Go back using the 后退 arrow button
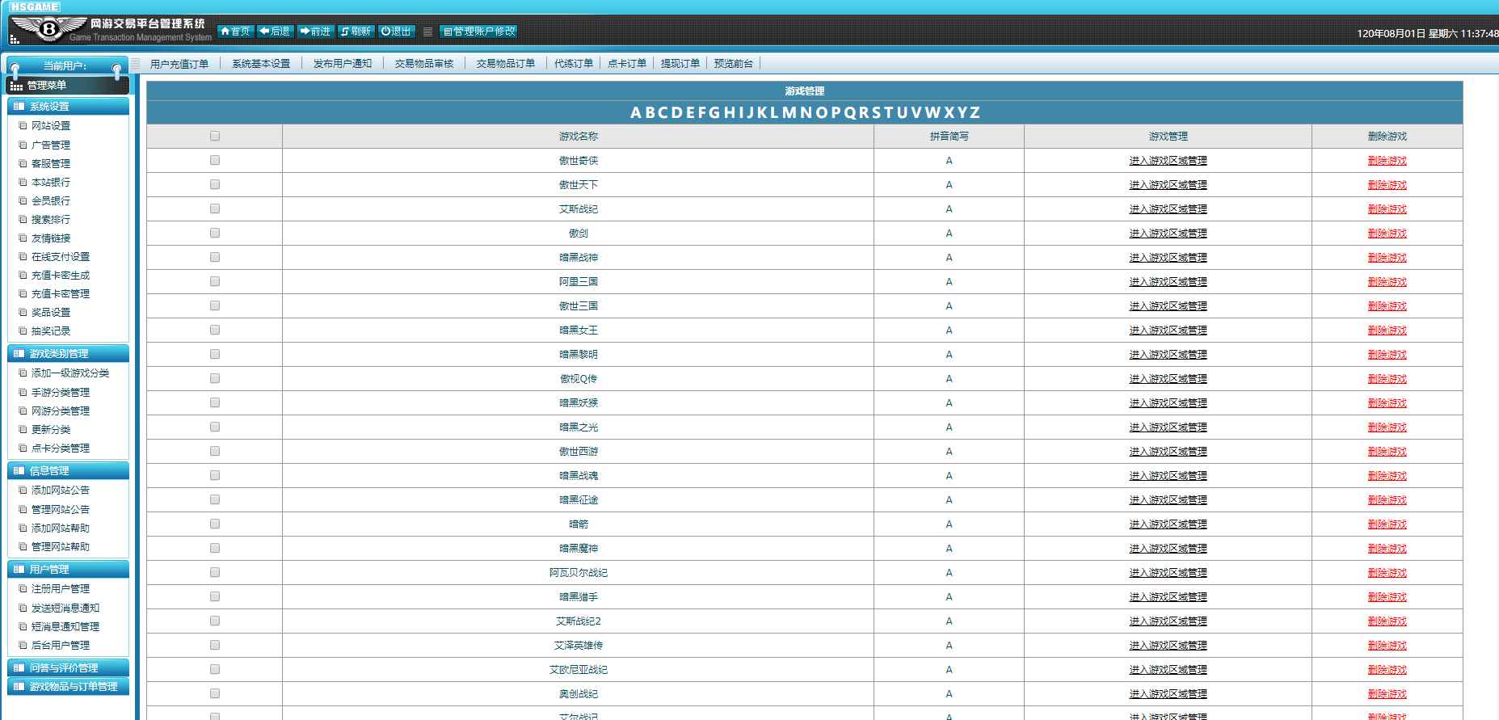The image size is (1499, 720). tap(274, 32)
